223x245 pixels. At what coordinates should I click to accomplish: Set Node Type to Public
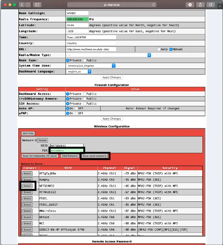[85, 60]
